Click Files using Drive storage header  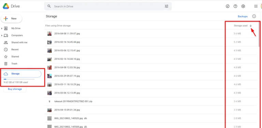point(58,26)
